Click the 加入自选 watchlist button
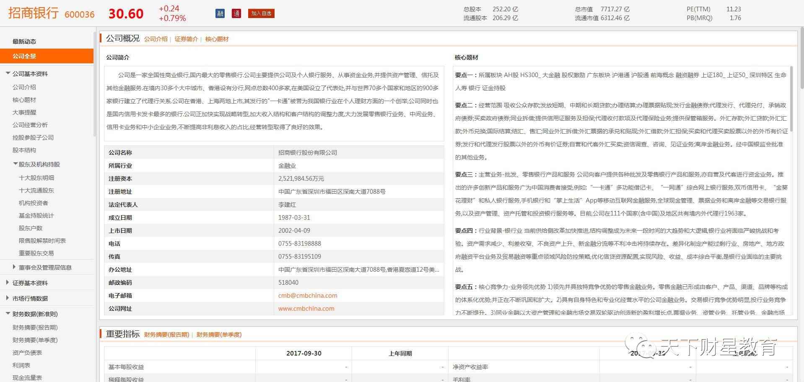The width and height of the screenshot is (804, 382). coord(261,13)
